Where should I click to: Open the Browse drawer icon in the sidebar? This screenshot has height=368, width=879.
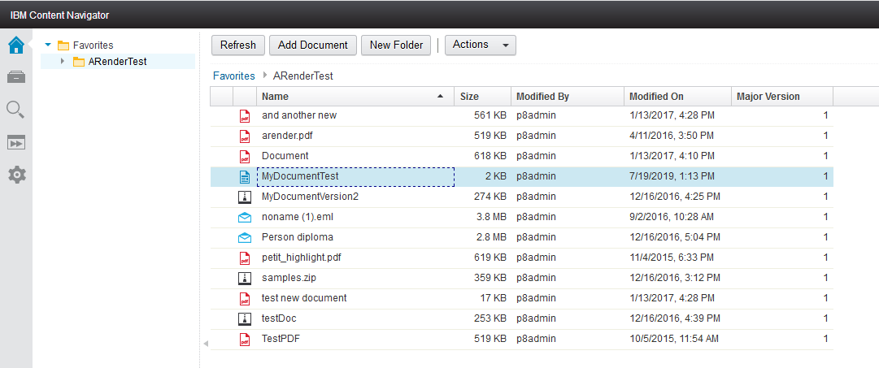(x=16, y=77)
